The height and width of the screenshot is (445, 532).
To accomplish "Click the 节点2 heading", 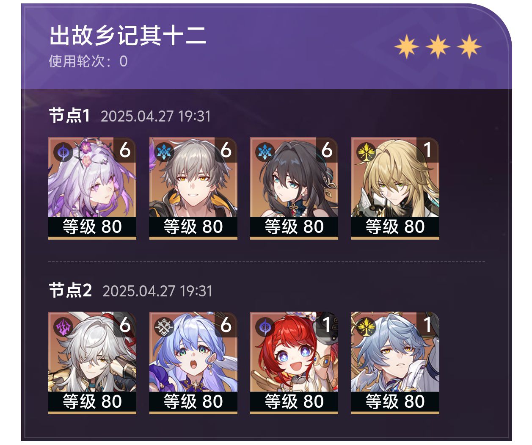I will tap(70, 290).
